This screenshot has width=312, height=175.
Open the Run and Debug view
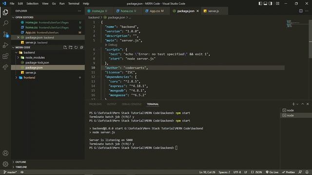[5, 45]
